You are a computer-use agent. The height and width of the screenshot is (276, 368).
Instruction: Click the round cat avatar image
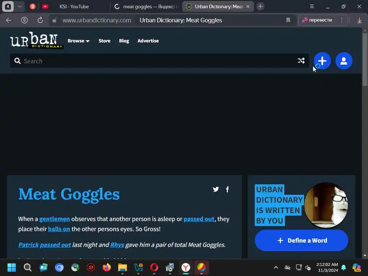click(x=326, y=205)
